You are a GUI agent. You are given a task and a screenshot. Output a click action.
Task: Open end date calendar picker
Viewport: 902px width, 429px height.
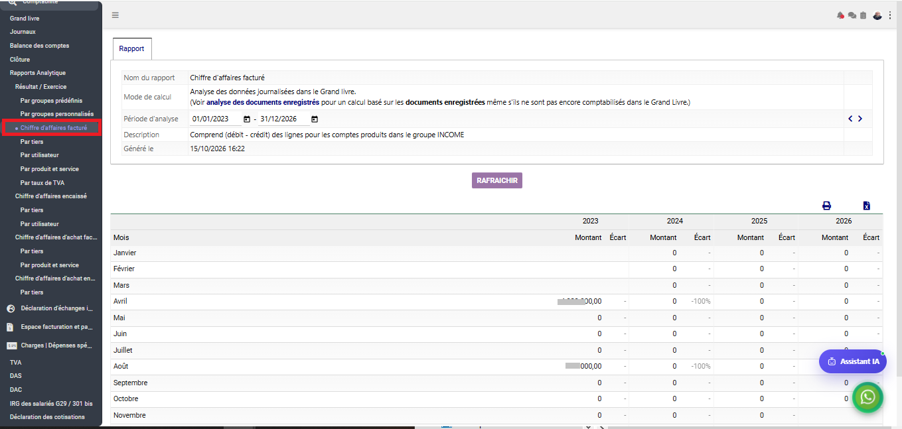pyautogui.click(x=315, y=119)
